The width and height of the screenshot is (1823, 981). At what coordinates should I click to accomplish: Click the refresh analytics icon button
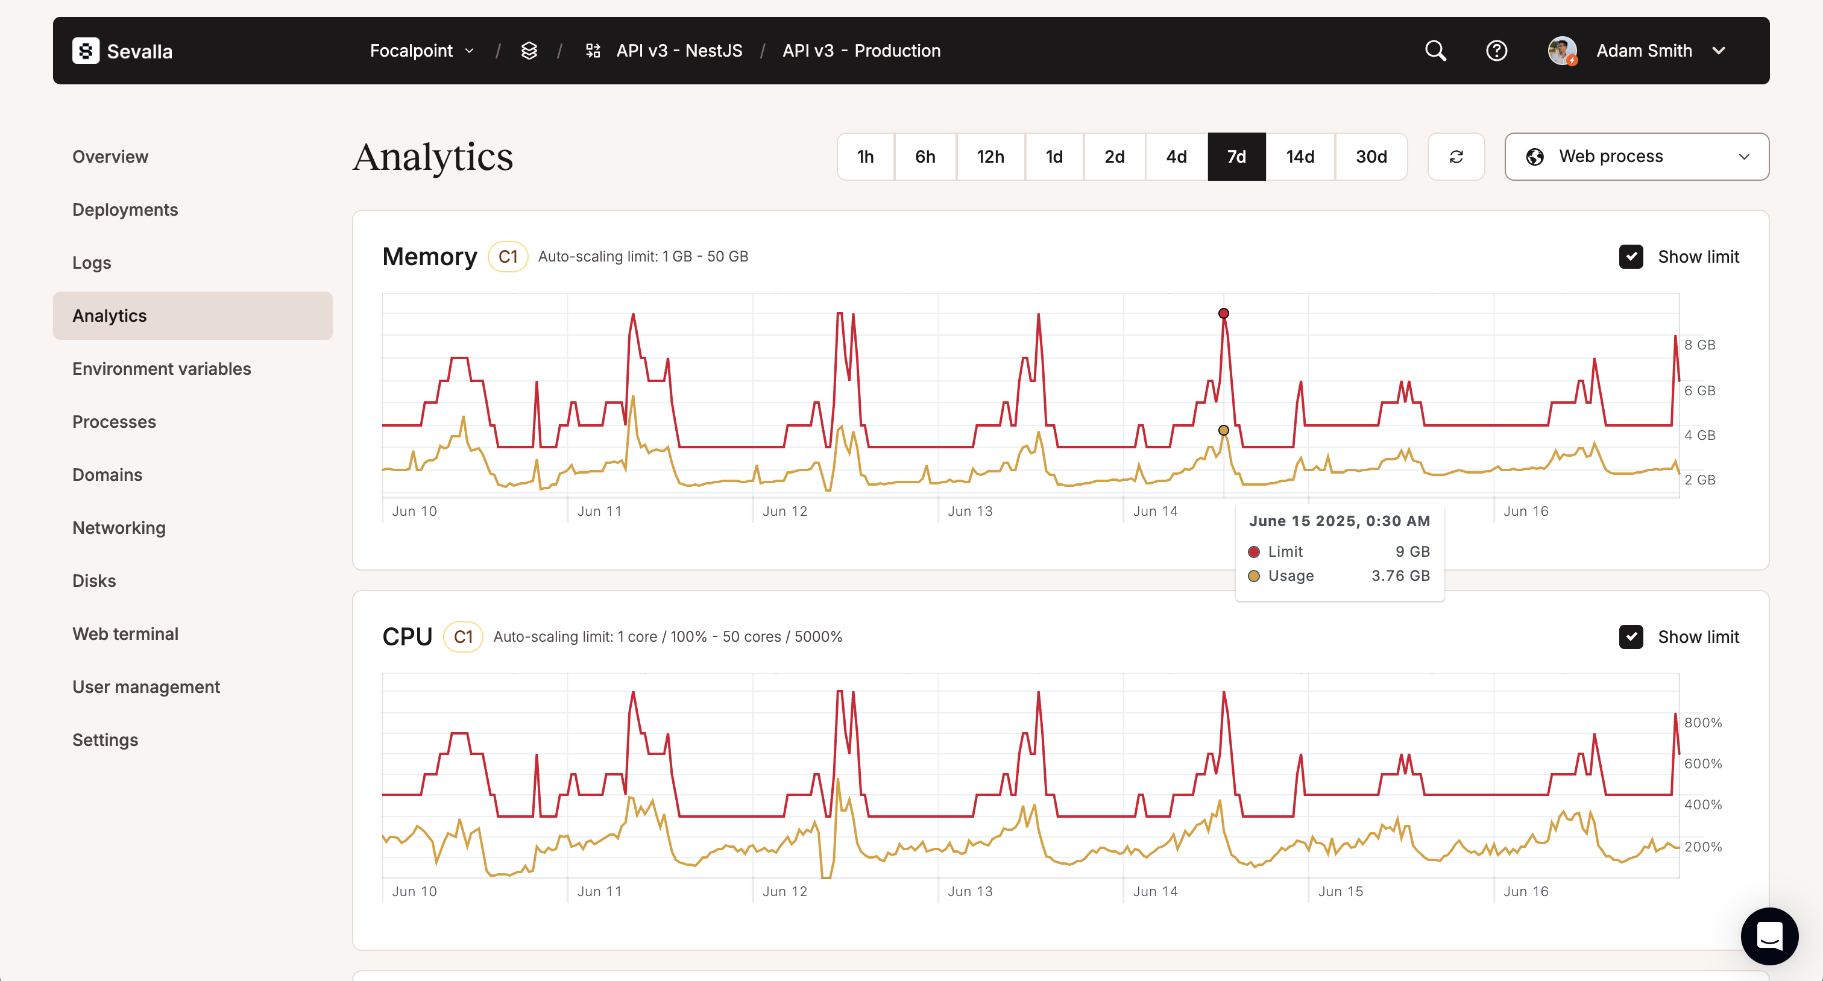pyautogui.click(x=1455, y=157)
